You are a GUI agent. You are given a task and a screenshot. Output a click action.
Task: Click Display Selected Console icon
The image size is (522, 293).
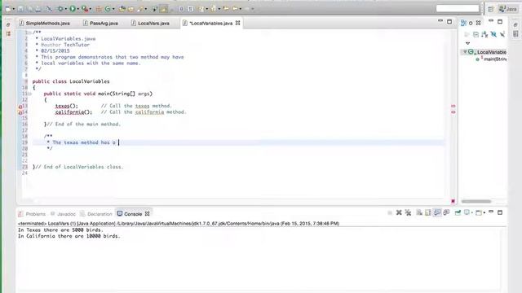pos(467,212)
